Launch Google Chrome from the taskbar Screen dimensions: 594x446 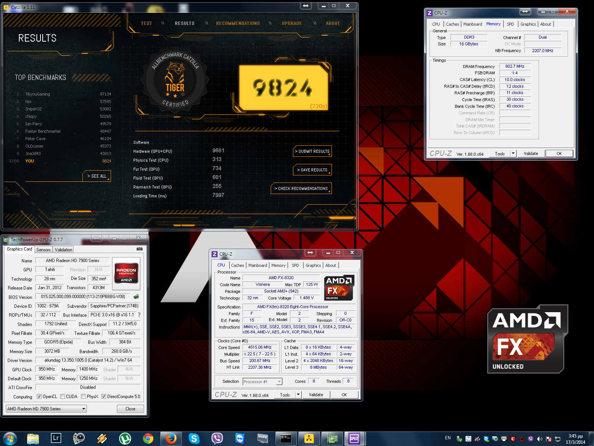pyautogui.click(x=148, y=439)
